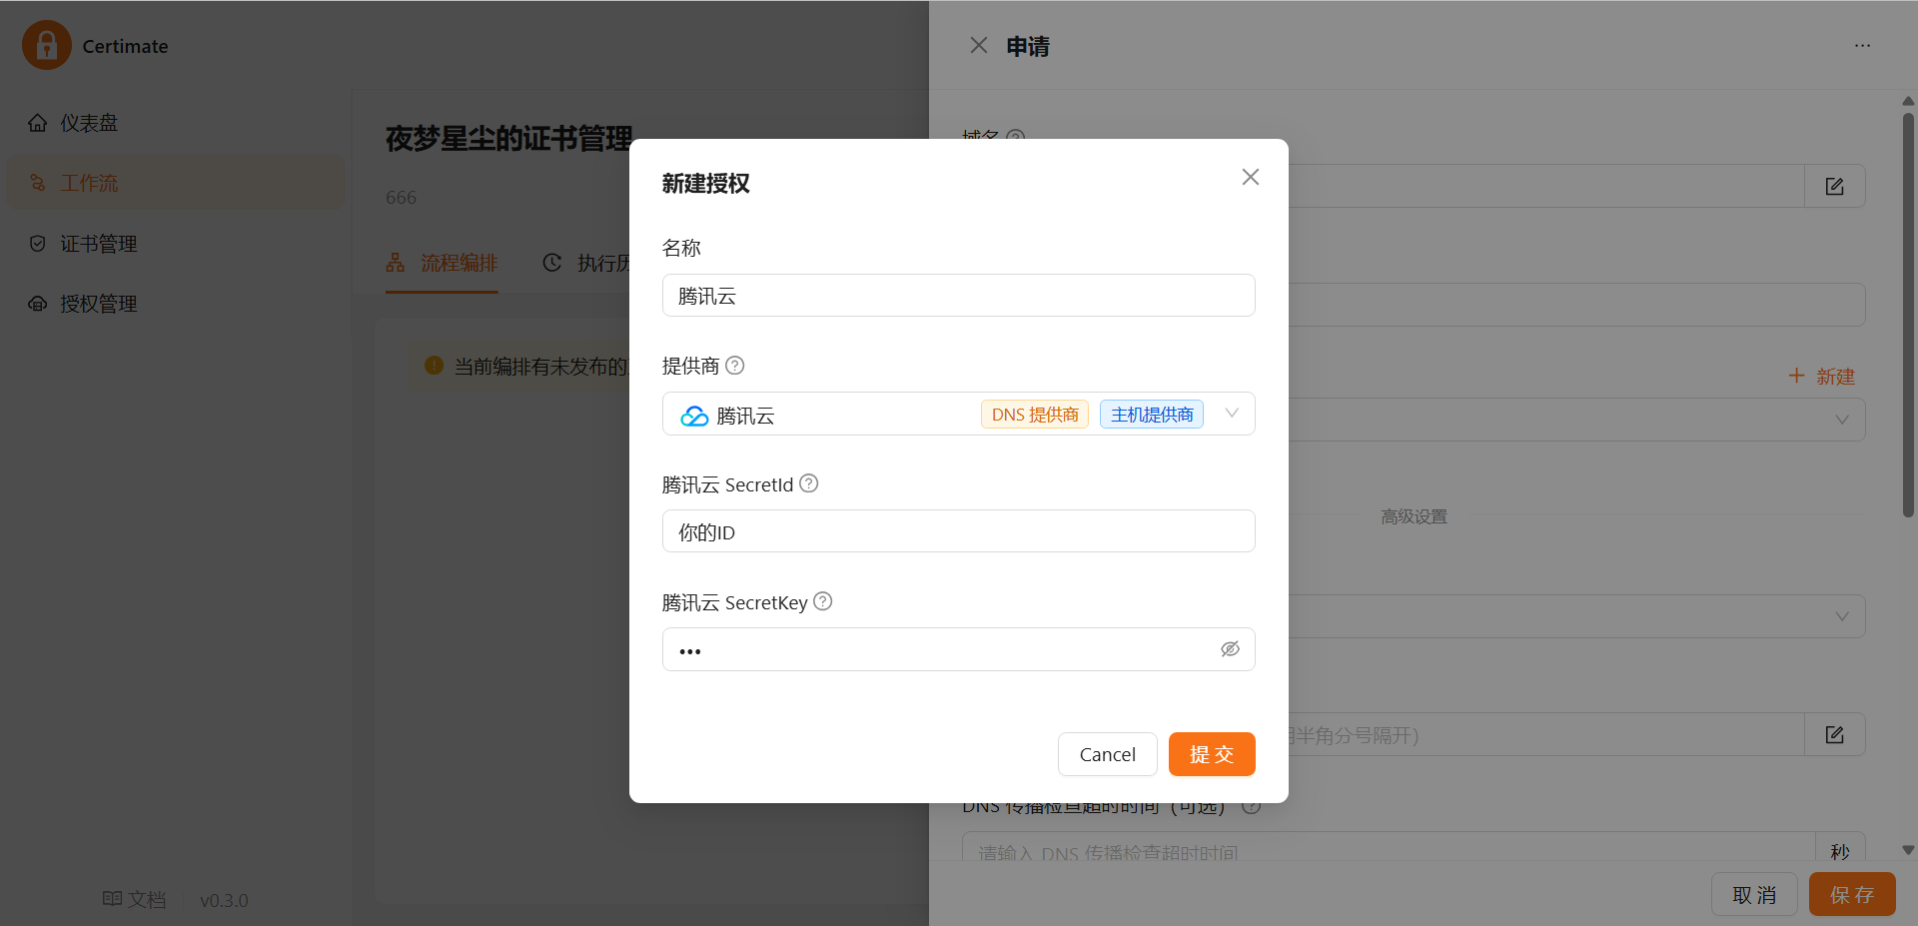The image size is (1918, 926).
Task: Click the 名称 input field
Action: [x=958, y=296]
